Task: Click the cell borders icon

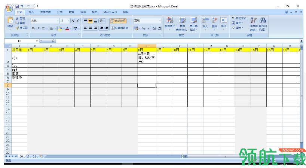Action: 52,28
